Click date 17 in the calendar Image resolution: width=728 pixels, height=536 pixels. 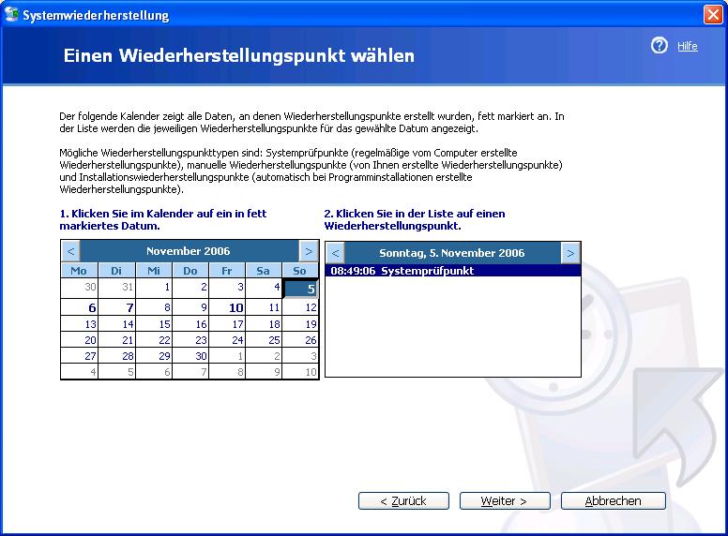point(227,323)
